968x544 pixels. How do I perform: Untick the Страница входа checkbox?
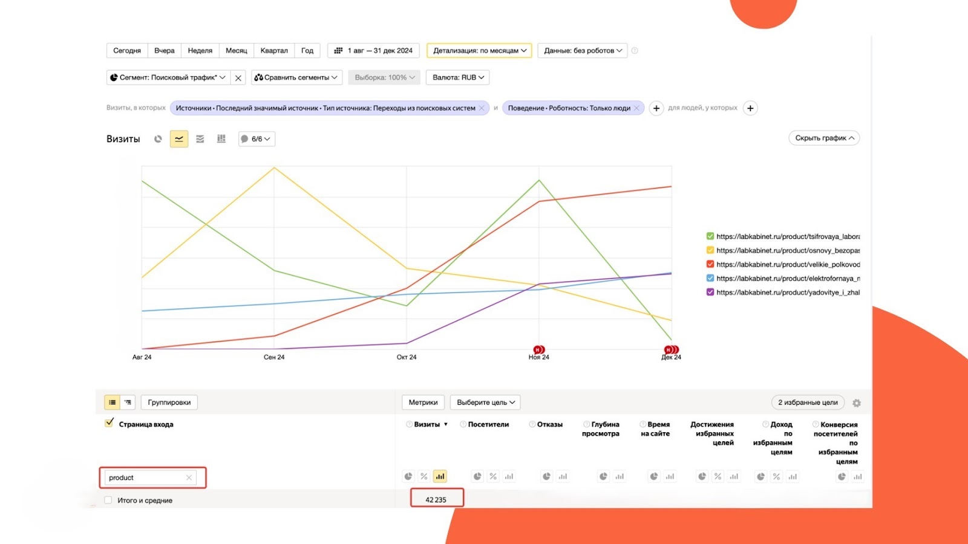109,423
